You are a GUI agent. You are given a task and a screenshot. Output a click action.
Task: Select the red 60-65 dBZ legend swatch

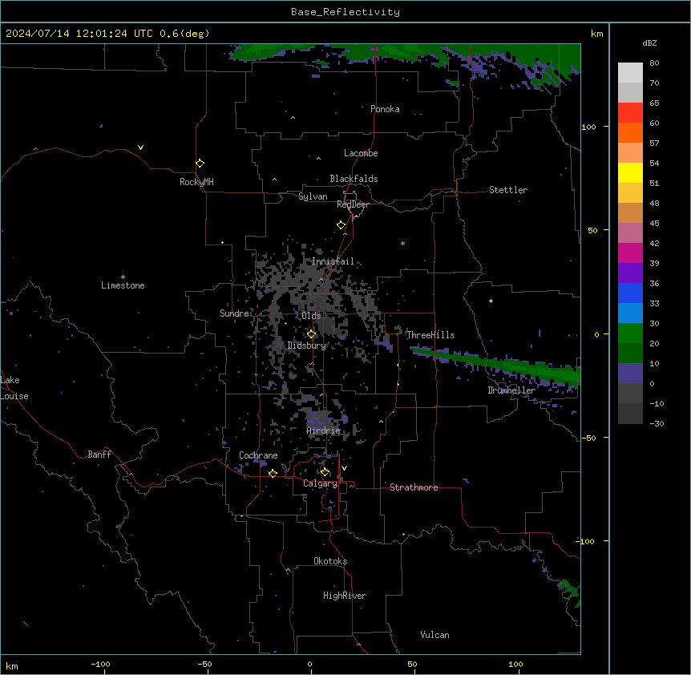(630, 113)
